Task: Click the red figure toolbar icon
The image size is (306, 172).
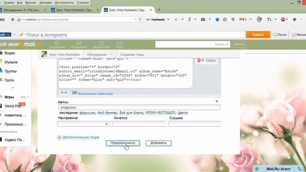Action: 189,20
